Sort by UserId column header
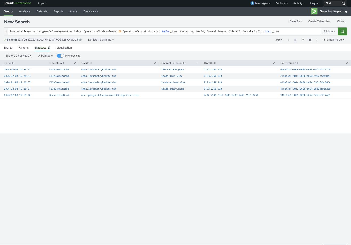Viewport: 351px width, 245px height. [x=87, y=63]
